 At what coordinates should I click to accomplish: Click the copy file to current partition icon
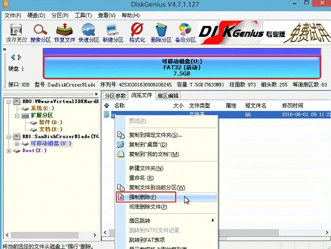pyautogui.click(x=121, y=187)
